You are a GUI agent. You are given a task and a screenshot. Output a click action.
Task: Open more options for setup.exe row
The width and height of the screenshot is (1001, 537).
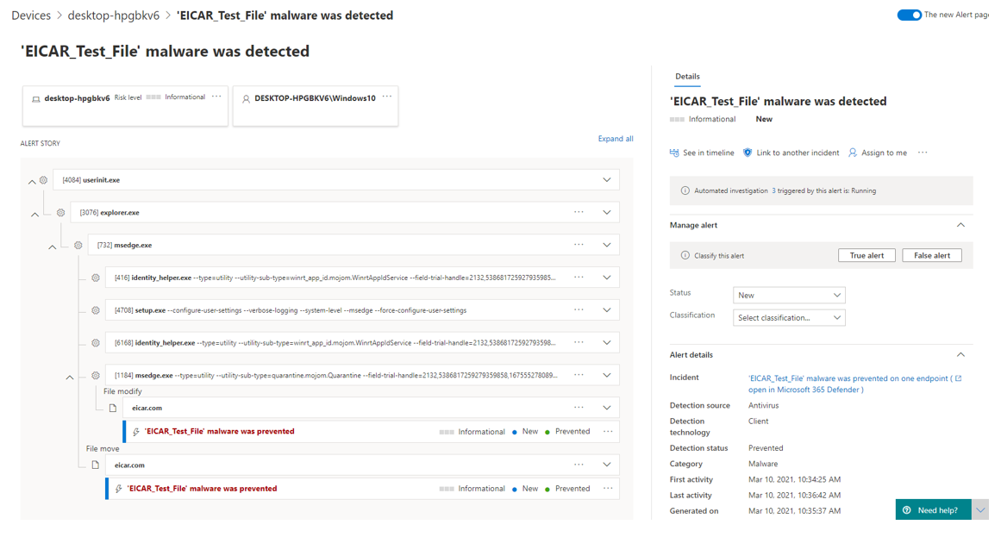pyautogui.click(x=579, y=309)
